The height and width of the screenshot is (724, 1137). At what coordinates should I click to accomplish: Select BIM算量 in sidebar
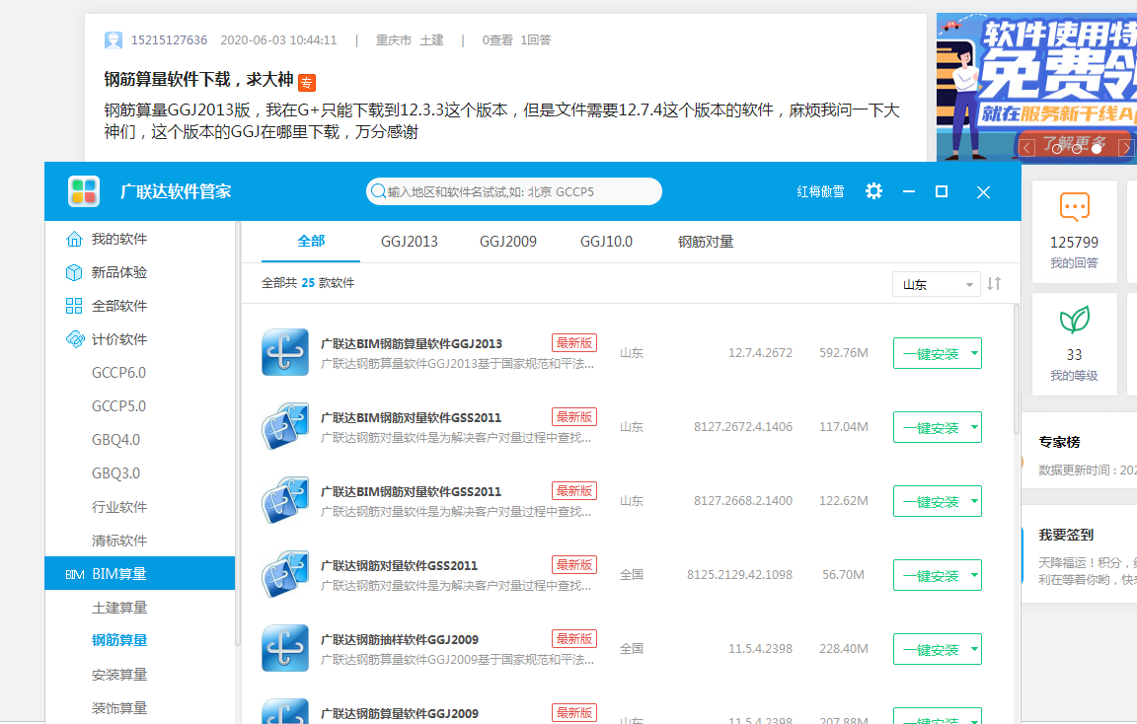(x=140, y=573)
